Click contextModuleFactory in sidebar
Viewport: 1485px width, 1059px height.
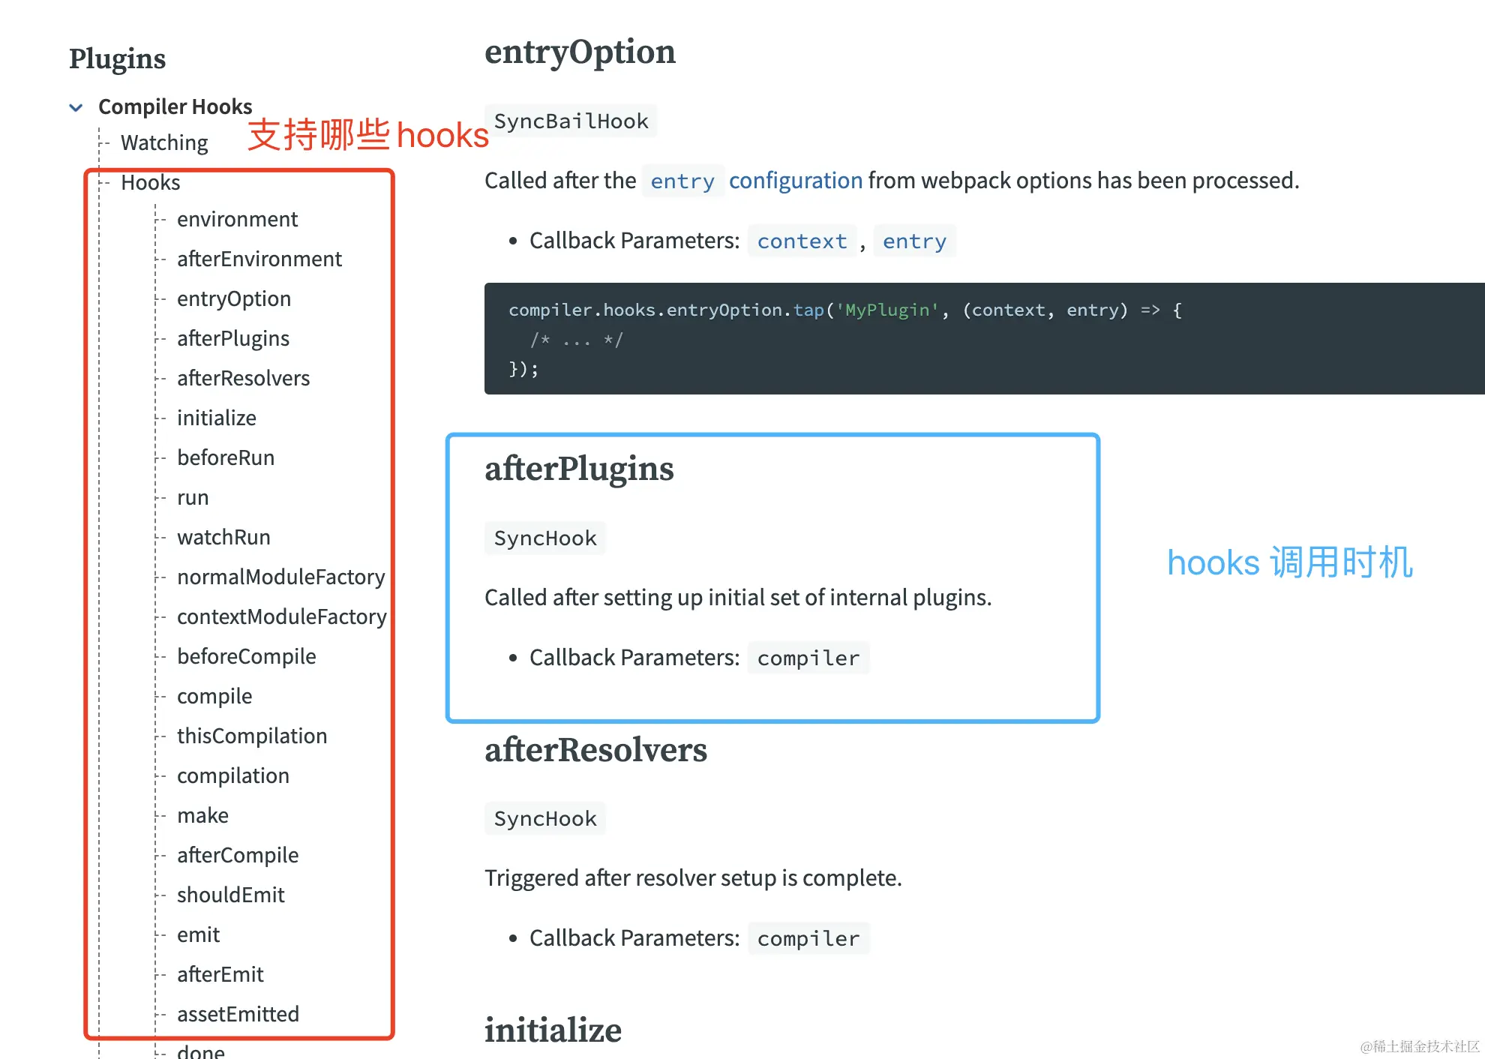(281, 616)
